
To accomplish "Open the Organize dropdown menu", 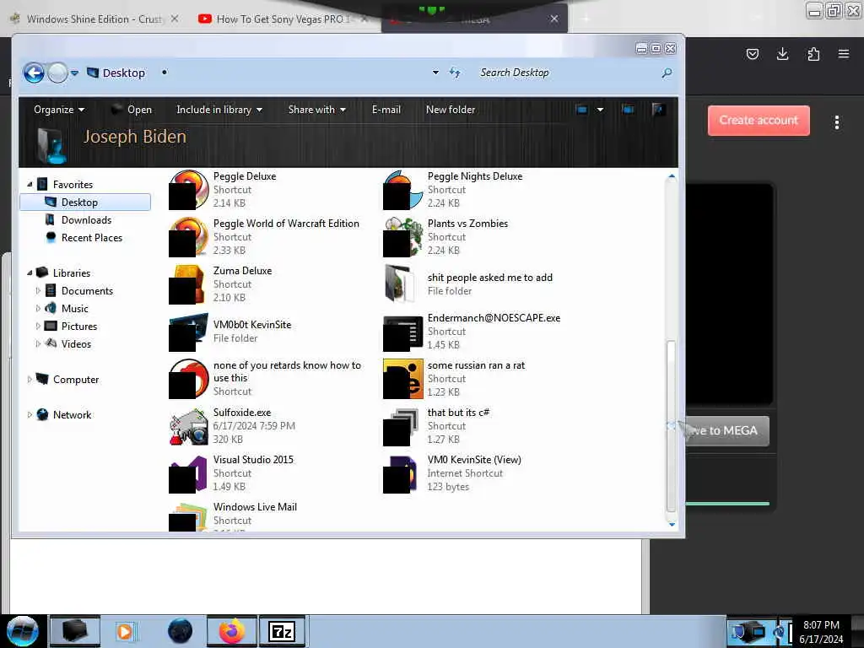I will (x=59, y=110).
